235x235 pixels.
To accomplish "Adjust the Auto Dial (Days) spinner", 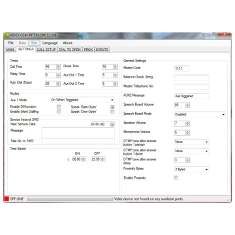I will [x=58, y=84].
